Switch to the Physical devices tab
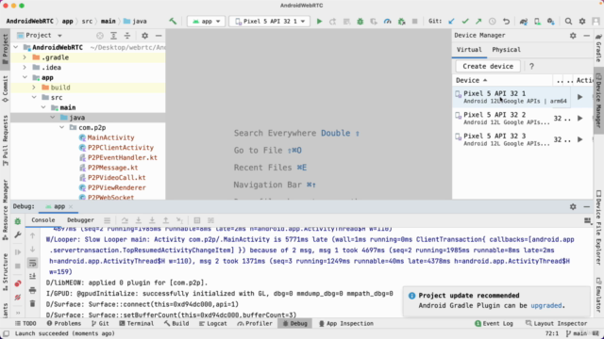 (x=506, y=50)
